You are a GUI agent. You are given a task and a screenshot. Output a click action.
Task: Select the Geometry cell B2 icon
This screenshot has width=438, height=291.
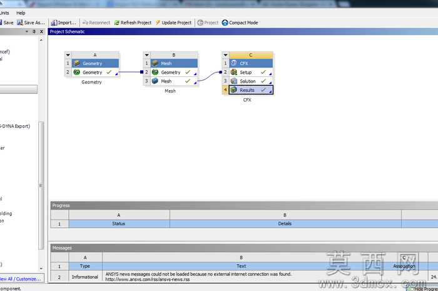coord(155,73)
